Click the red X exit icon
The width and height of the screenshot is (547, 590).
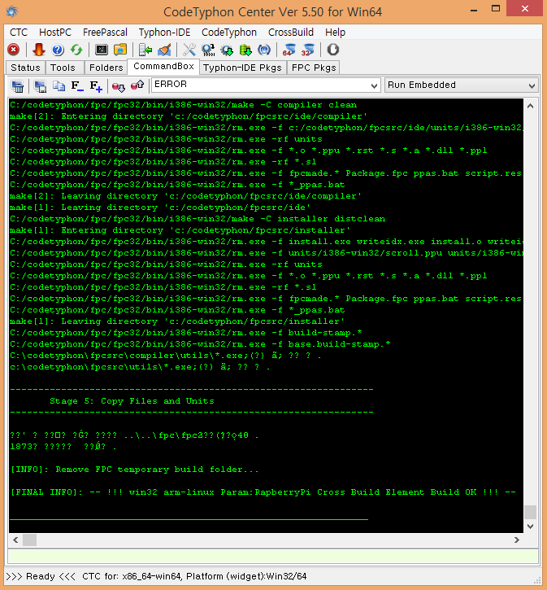coord(13,50)
